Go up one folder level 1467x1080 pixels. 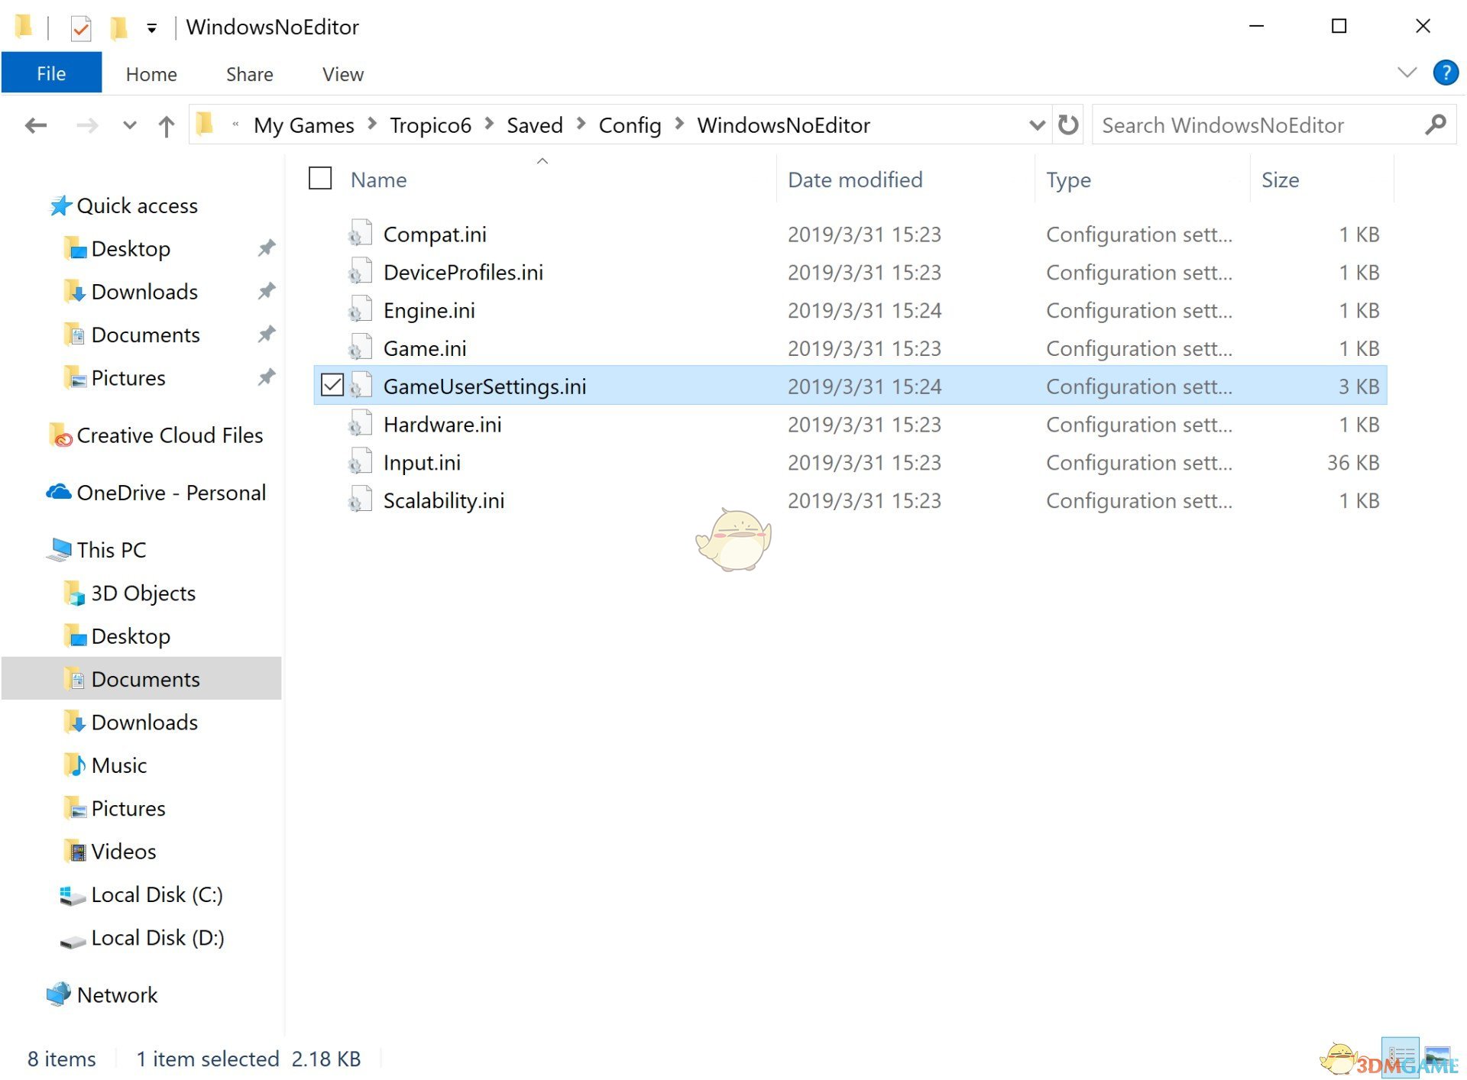tap(166, 125)
